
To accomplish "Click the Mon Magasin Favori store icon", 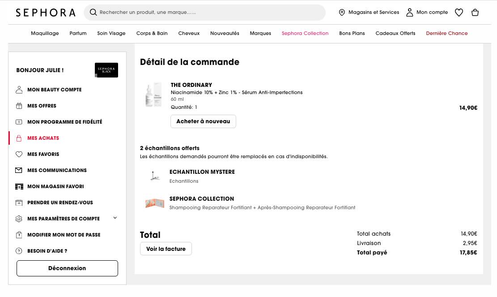I will [x=19, y=186].
